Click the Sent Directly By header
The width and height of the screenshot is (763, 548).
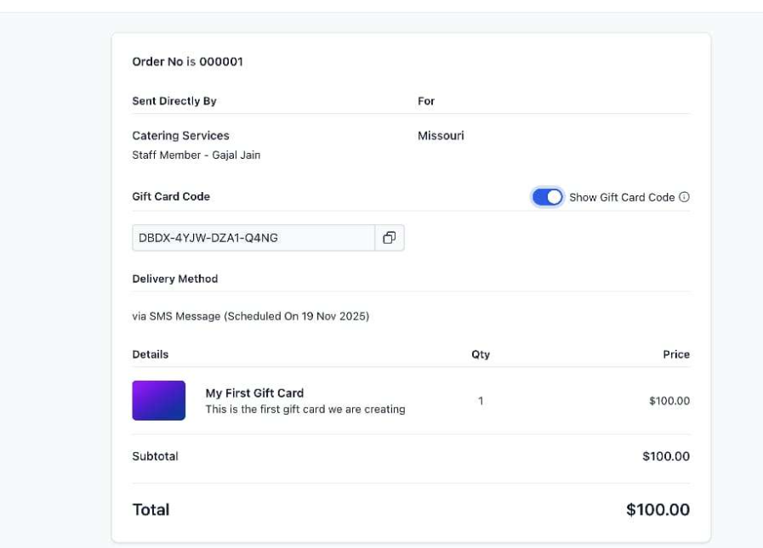(x=174, y=101)
